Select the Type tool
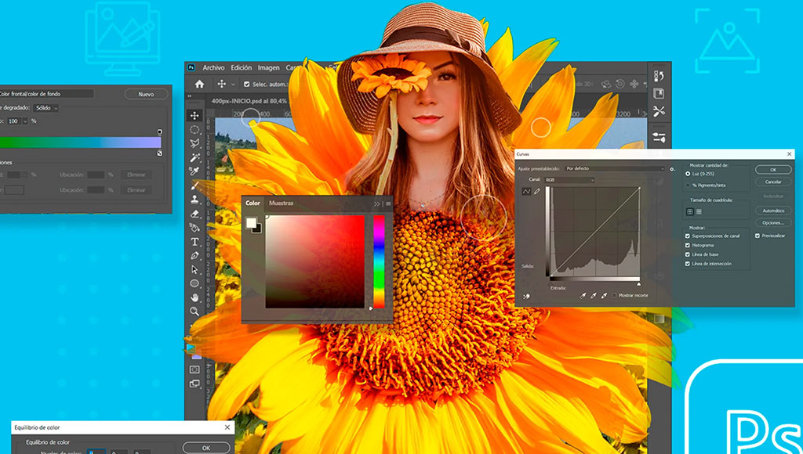 coord(194,241)
